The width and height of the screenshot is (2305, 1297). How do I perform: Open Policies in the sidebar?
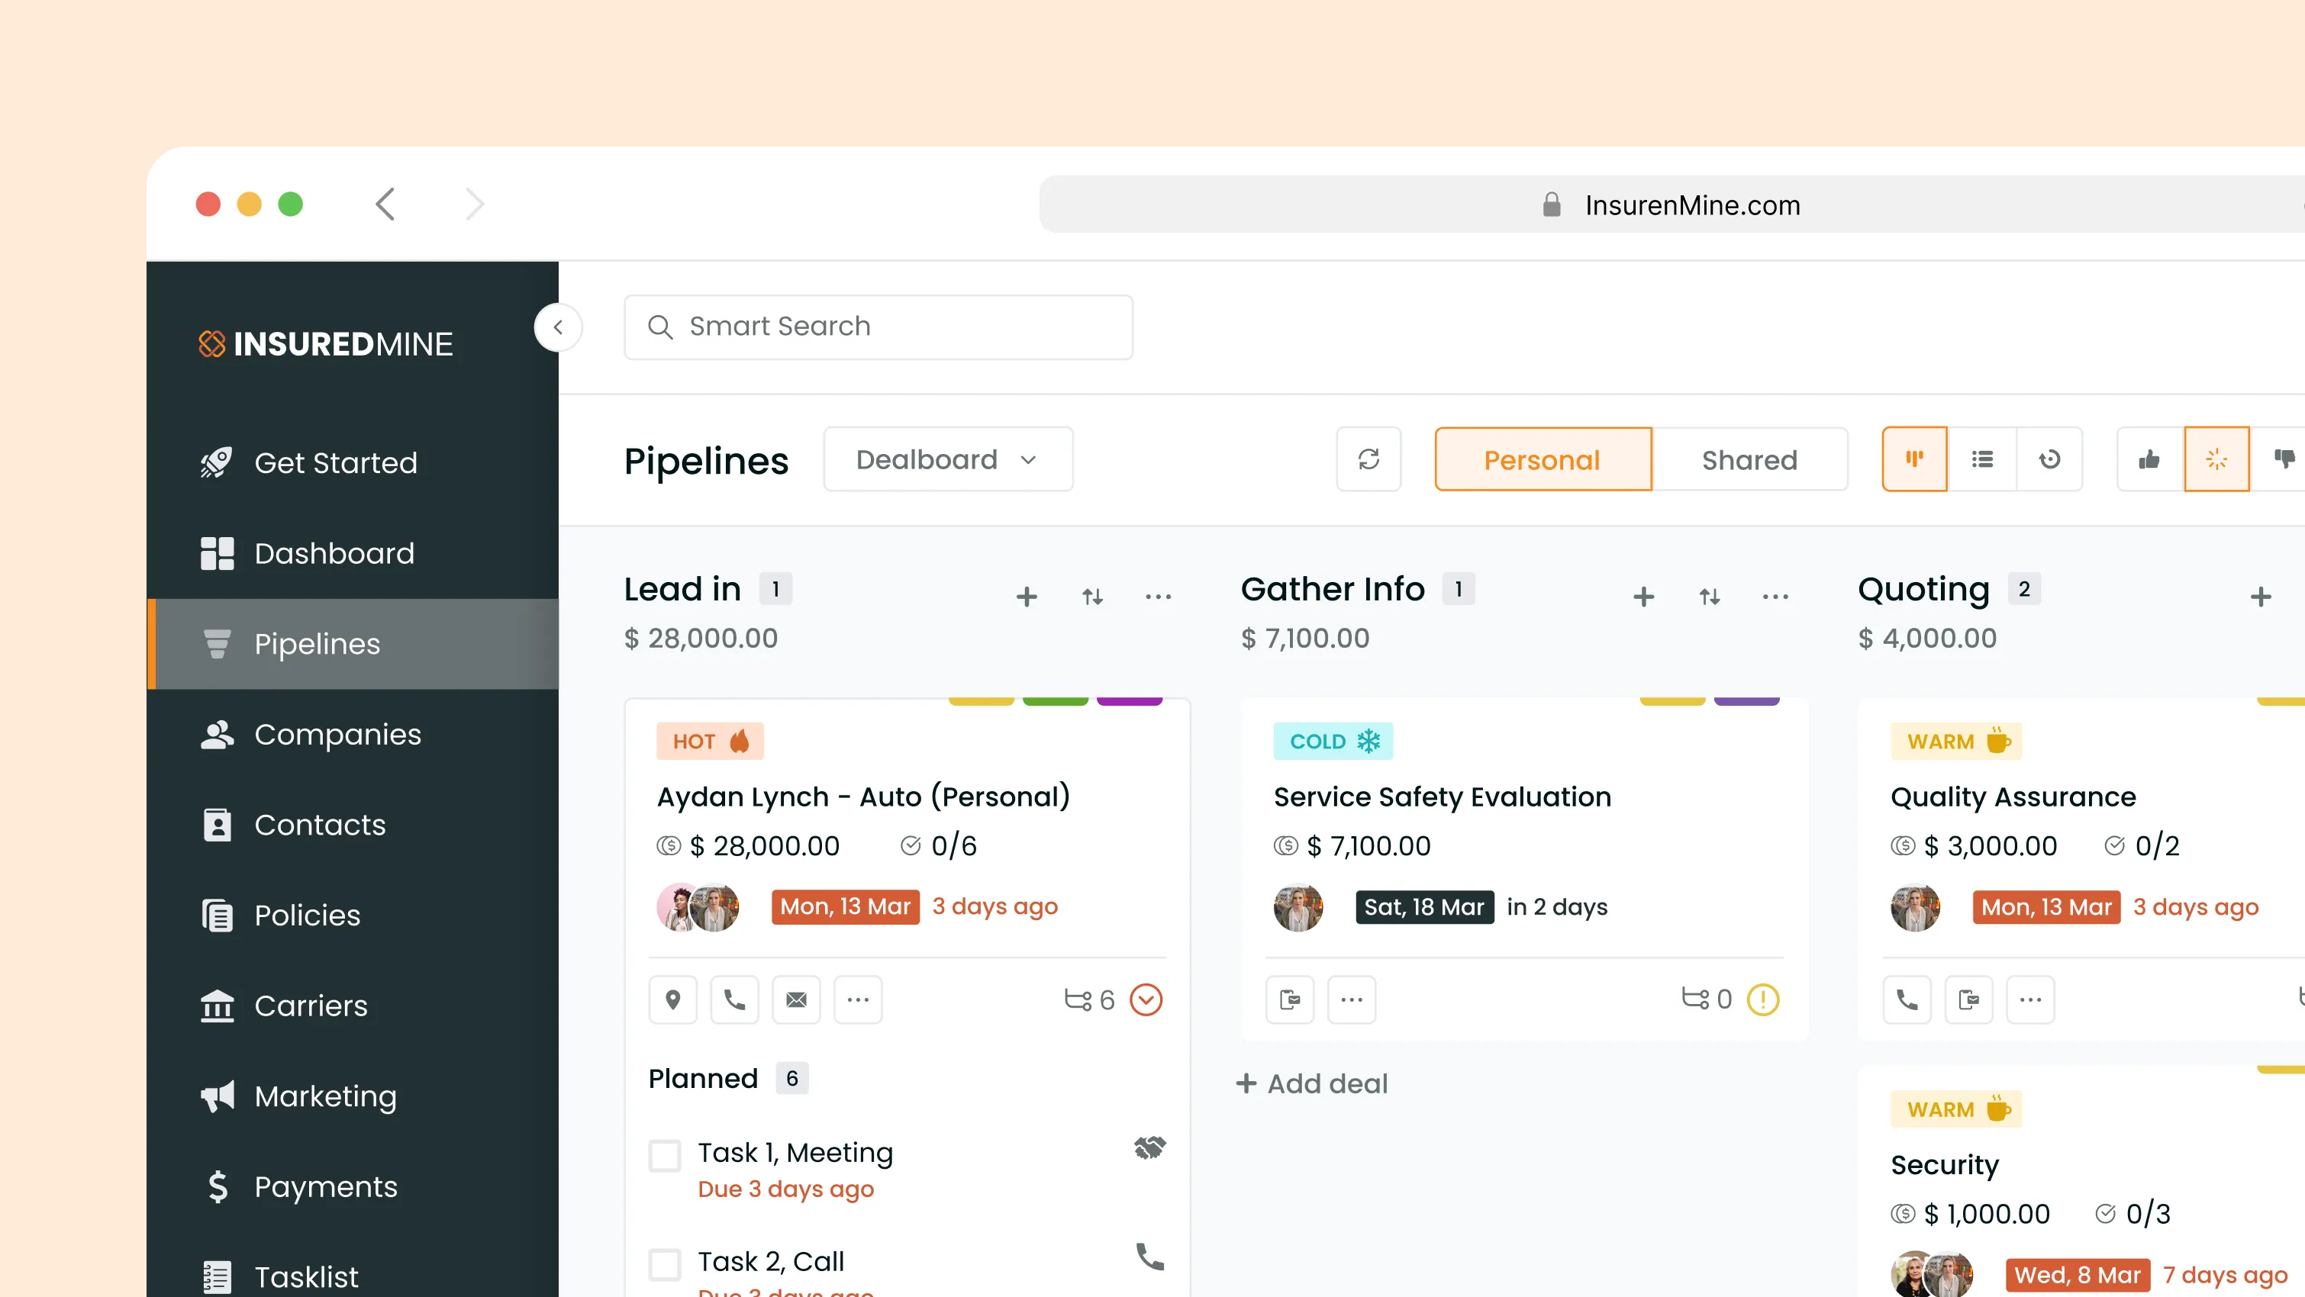point(307,915)
